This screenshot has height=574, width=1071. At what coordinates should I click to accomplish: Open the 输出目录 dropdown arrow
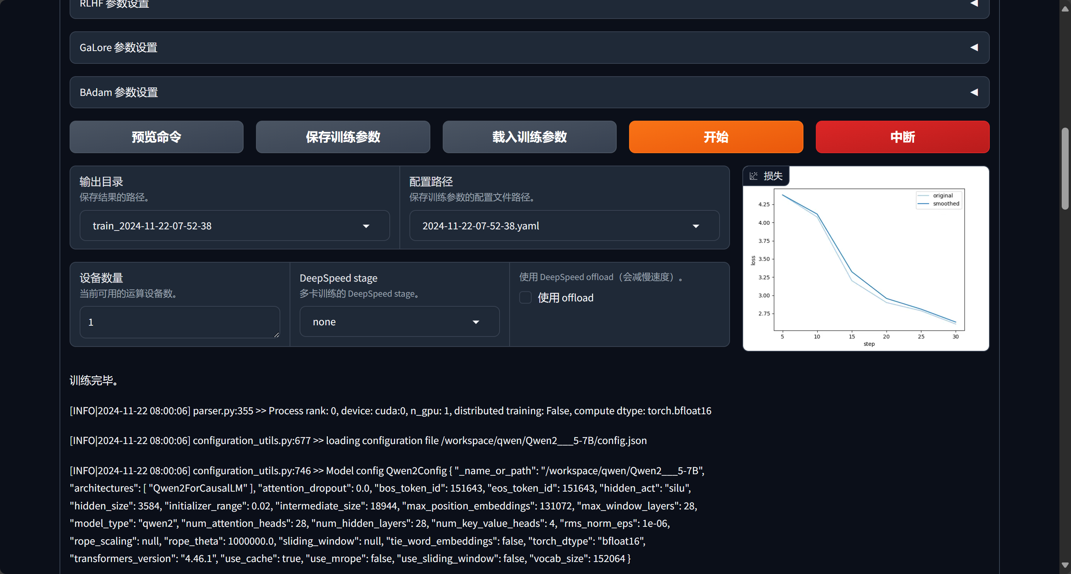click(x=366, y=226)
